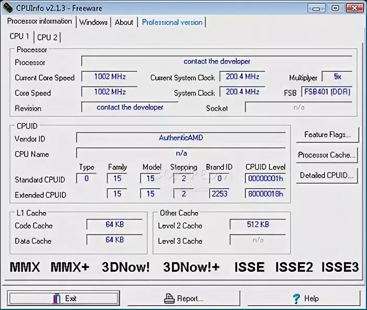The height and width of the screenshot is (310, 367).
Task: Open the Feature Flags dialog
Action: click(x=327, y=135)
